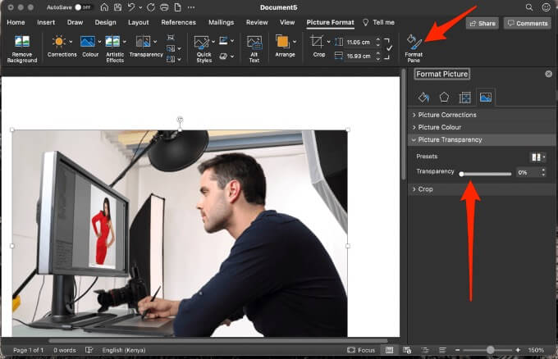Switch to the Insert tab
Image resolution: width=558 pixels, height=359 pixels.
pos(47,23)
